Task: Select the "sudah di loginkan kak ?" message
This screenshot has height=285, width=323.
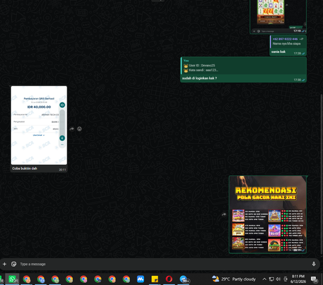Action: click(x=200, y=78)
